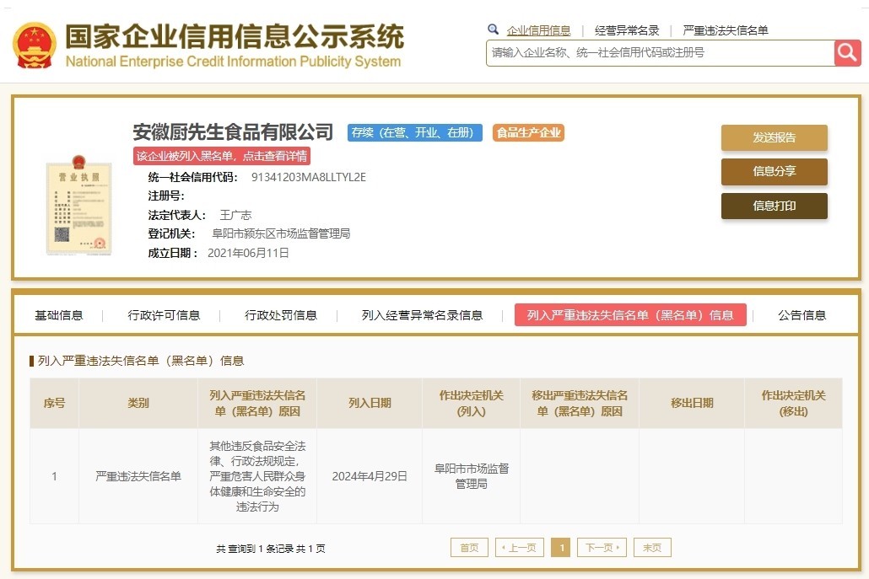Click establishment date 2021年06月11日

tap(248, 253)
